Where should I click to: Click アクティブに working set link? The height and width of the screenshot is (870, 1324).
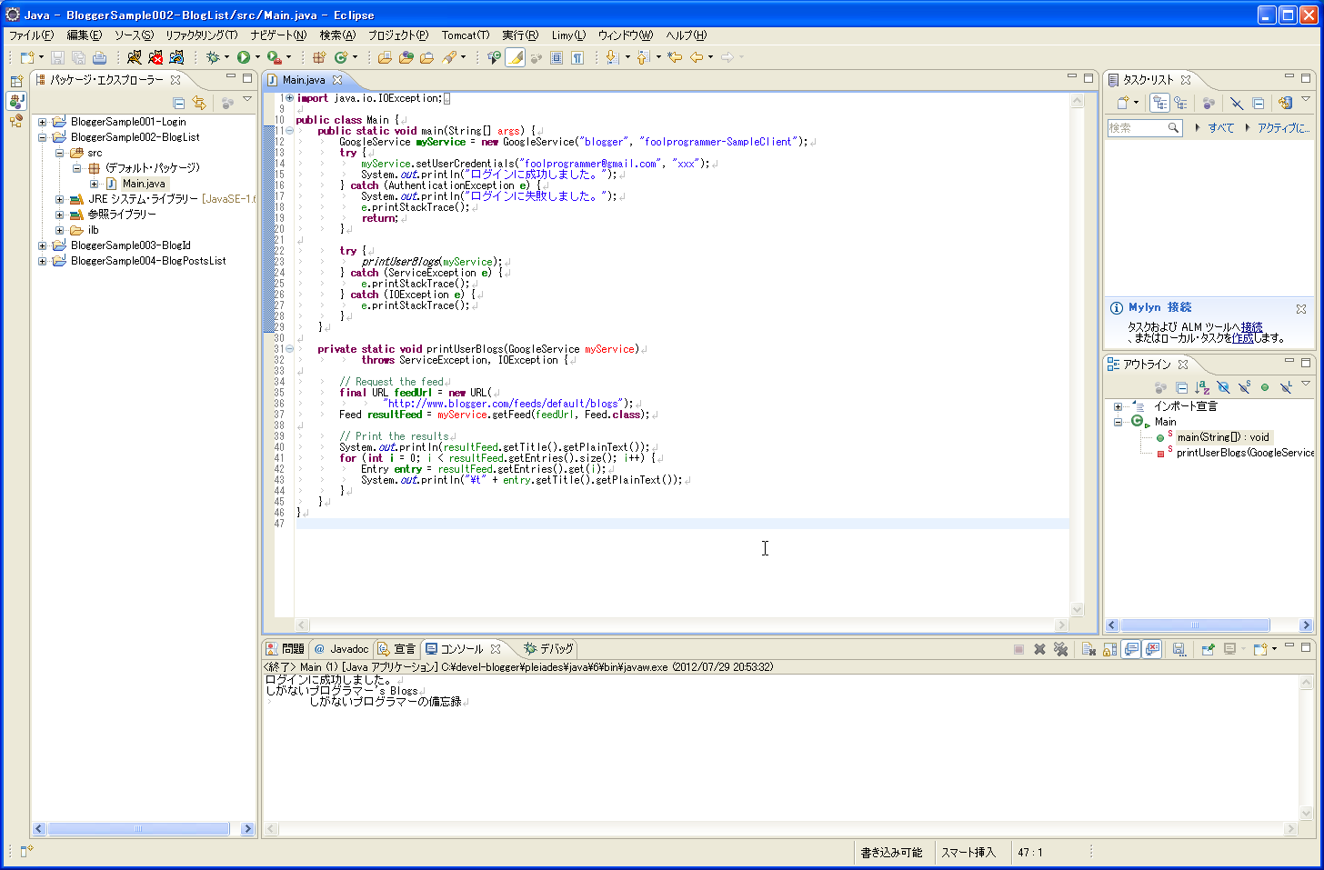(1283, 128)
